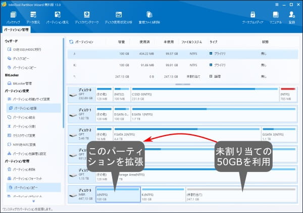Select C:SSD 0(NTFS) partition block
The width and height of the screenshot is (303, 213).
coord(205,94)
